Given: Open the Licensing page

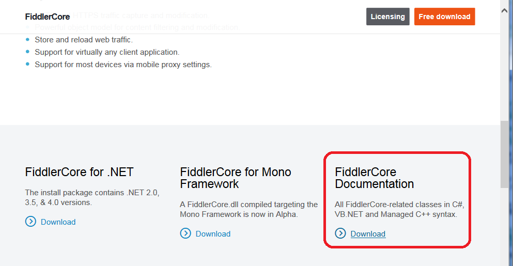Looking at the screenshot, I should (387, 17).
